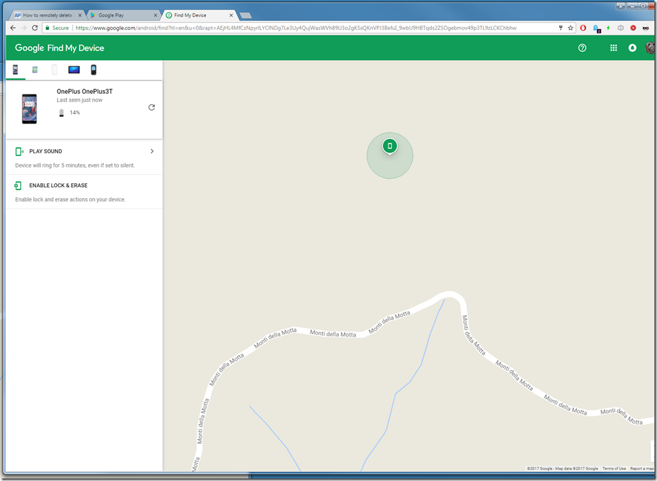Select the white phone device tab

tap(54, 70)
